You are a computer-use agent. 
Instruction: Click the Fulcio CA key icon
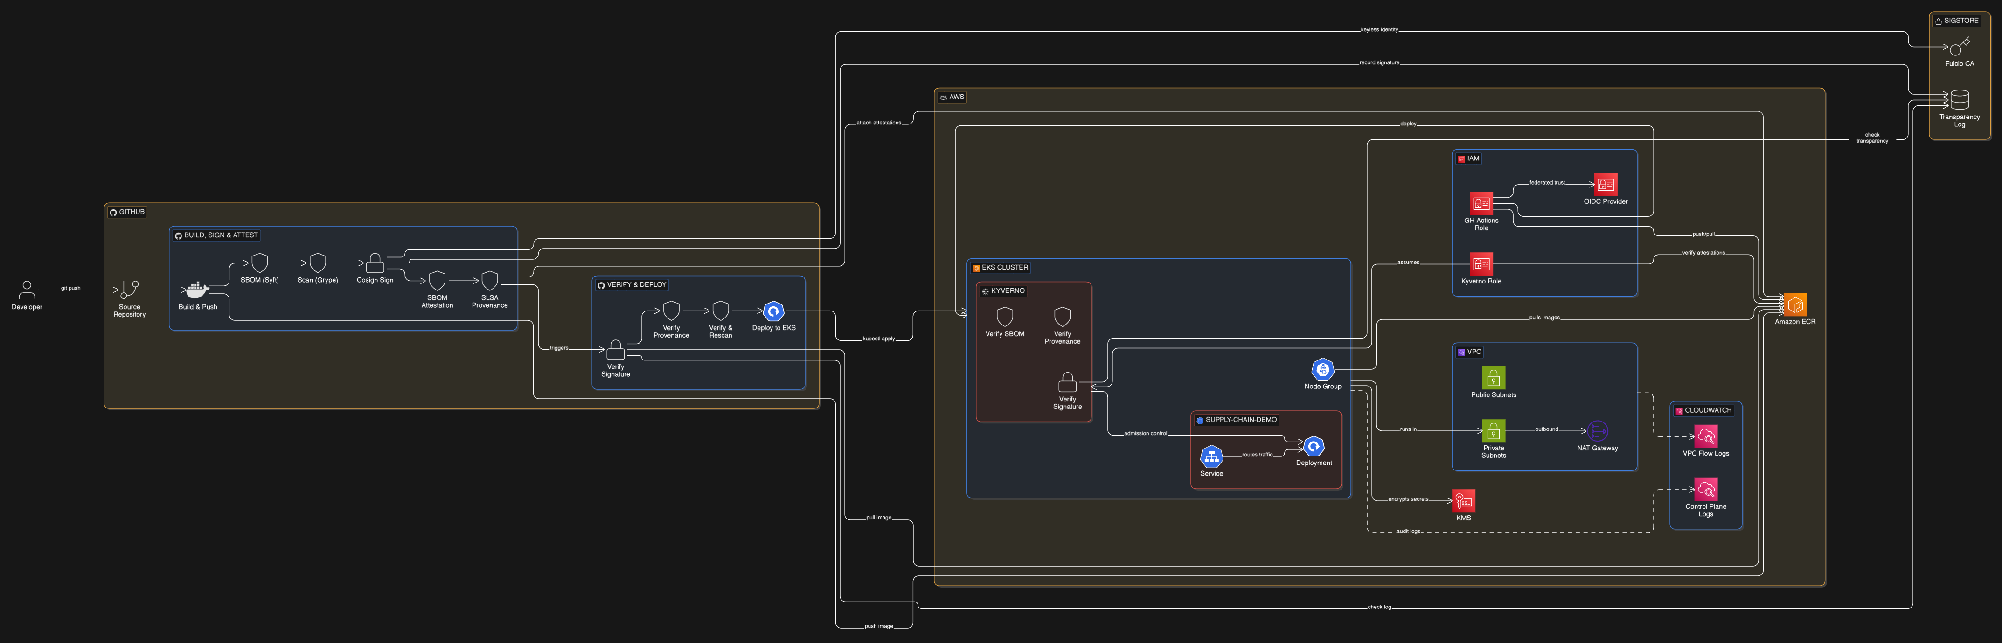coord(1959,47)
